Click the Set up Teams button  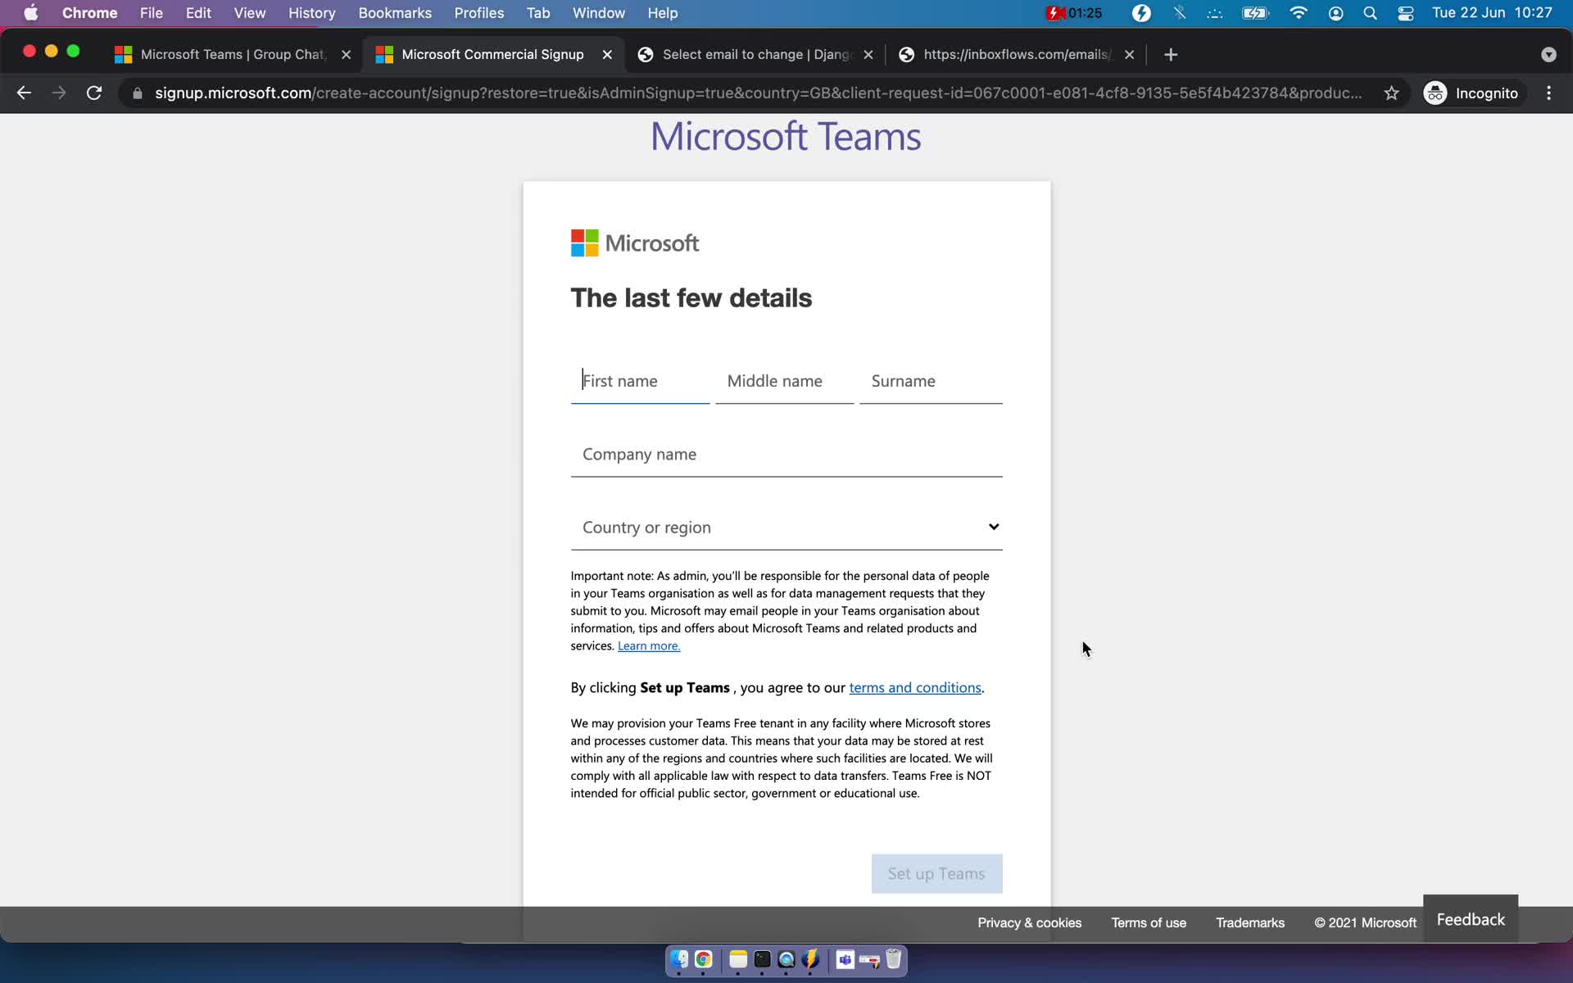coord(936,874)
